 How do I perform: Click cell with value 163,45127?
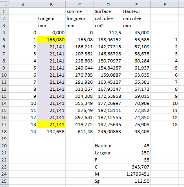(x=108, y=82)
